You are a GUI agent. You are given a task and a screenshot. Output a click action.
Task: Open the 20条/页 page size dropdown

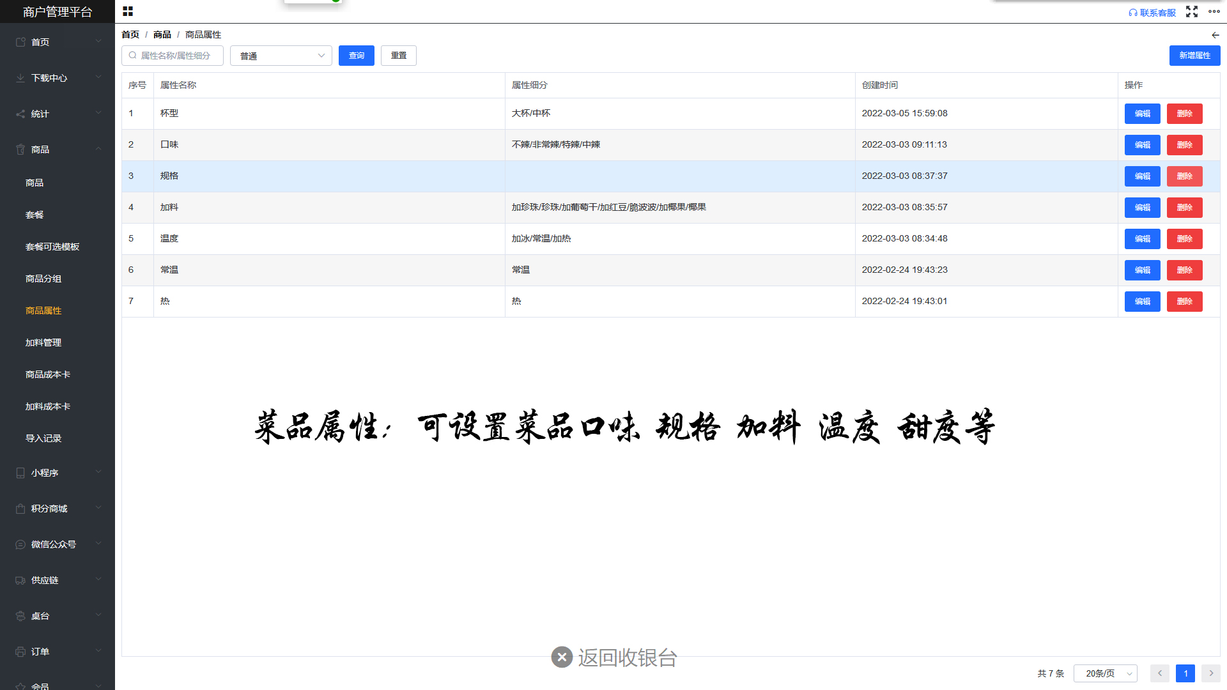(1106, 673)
